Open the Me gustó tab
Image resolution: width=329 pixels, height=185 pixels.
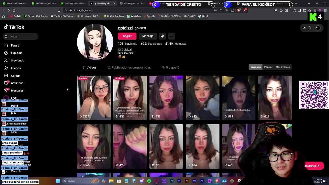170,67
